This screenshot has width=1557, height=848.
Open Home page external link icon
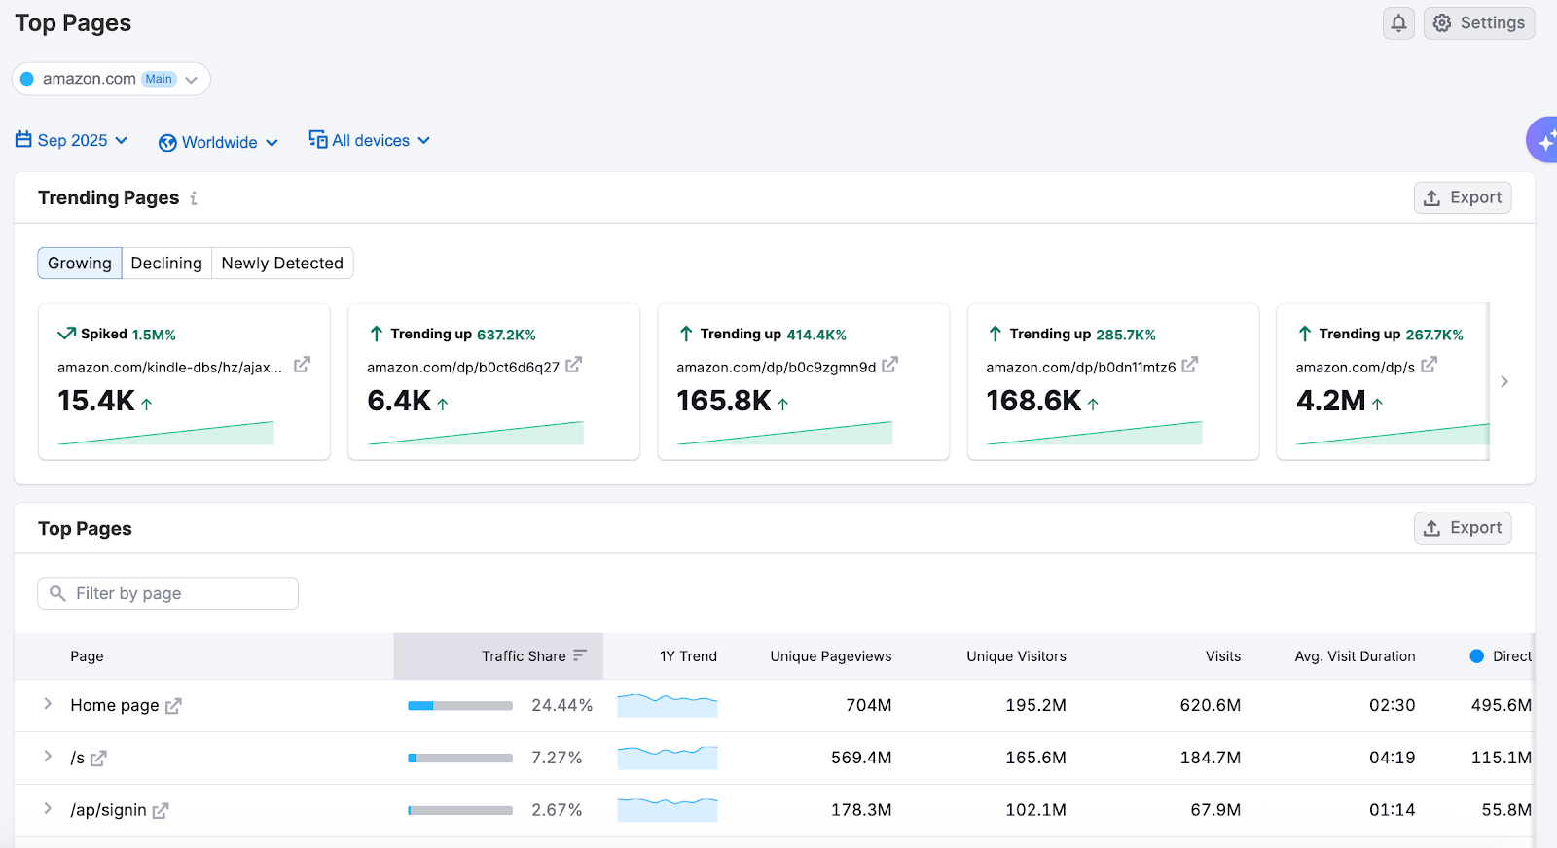pos(173,706)
